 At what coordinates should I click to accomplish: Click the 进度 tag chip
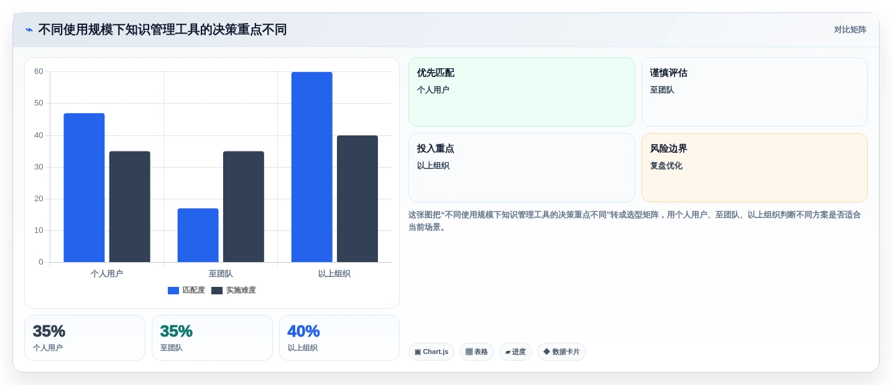coord(515,352)
